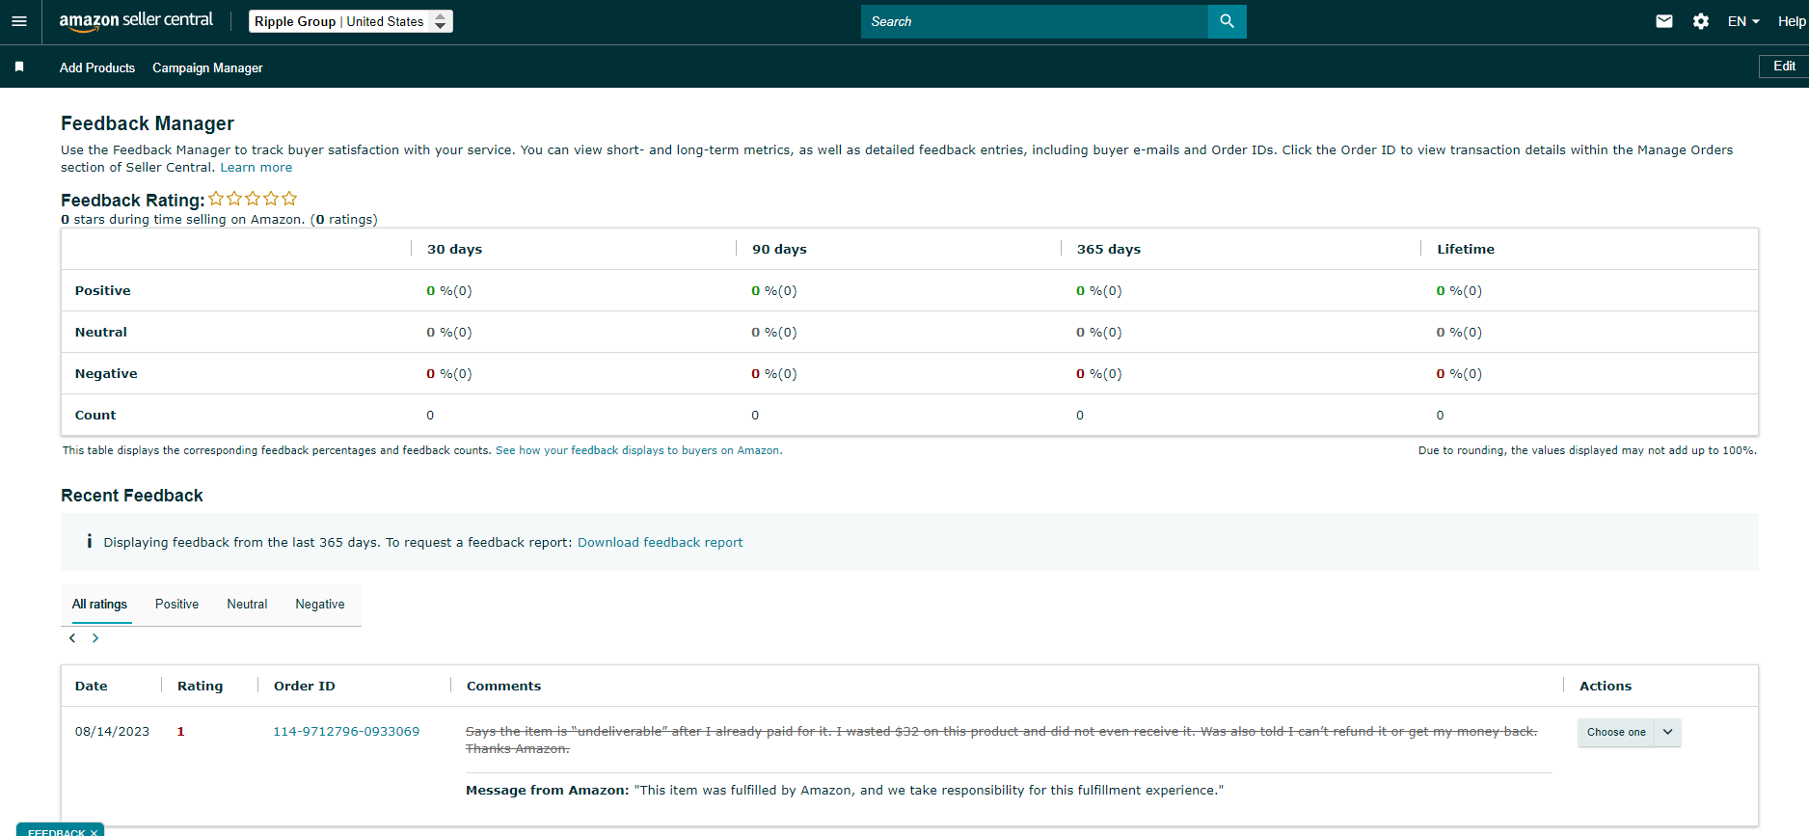This screenshot has width=1809, height=836.
Task: Go to previous feedback page arrow
Action: [x=72, y=638]
